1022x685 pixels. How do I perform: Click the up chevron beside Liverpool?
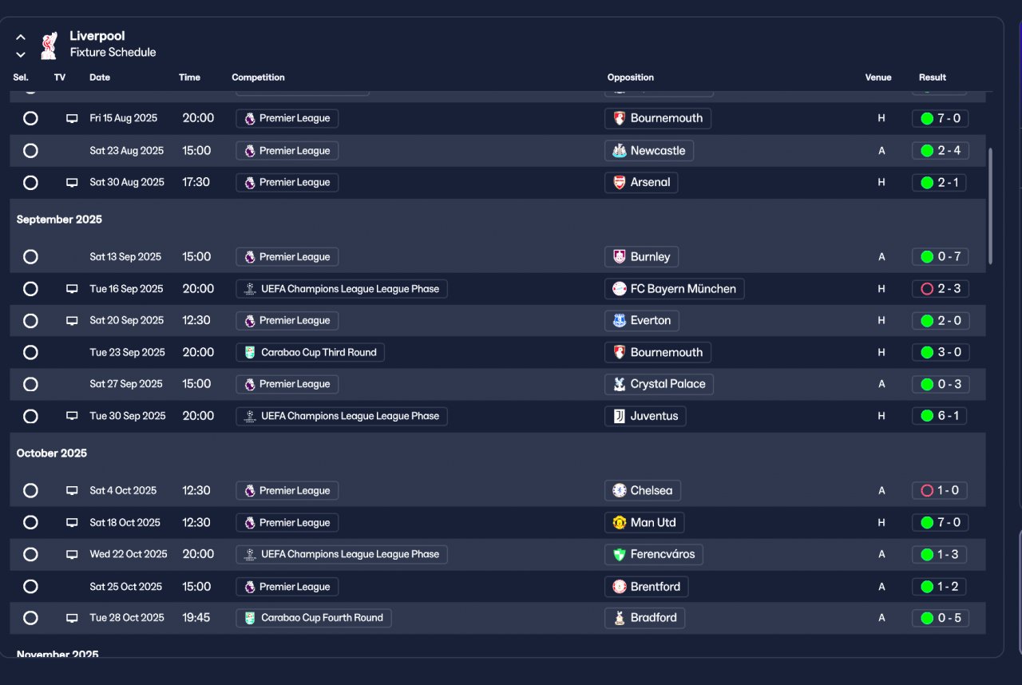(21, 38)
